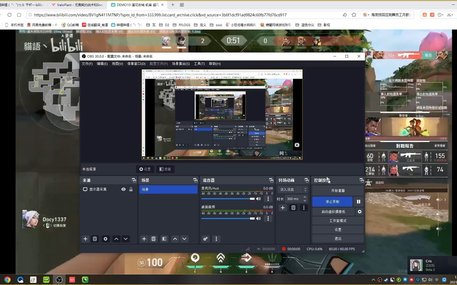Adjust the 桌面音频 volume slider
This screenshot has width=457, height=285.
[228, 218]
